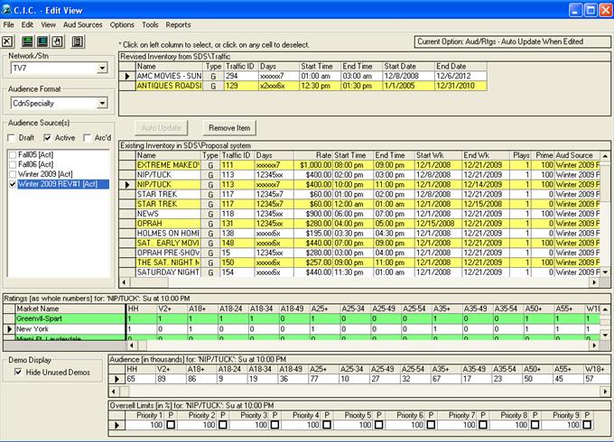
Task: Open the Reports menu
Action: pyautogui.click(x=178, y=24)
